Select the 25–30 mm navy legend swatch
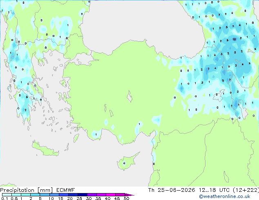 coord(83,195)
